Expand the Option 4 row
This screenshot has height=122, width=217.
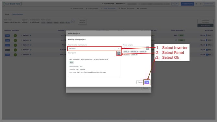(x=22, y=50)
